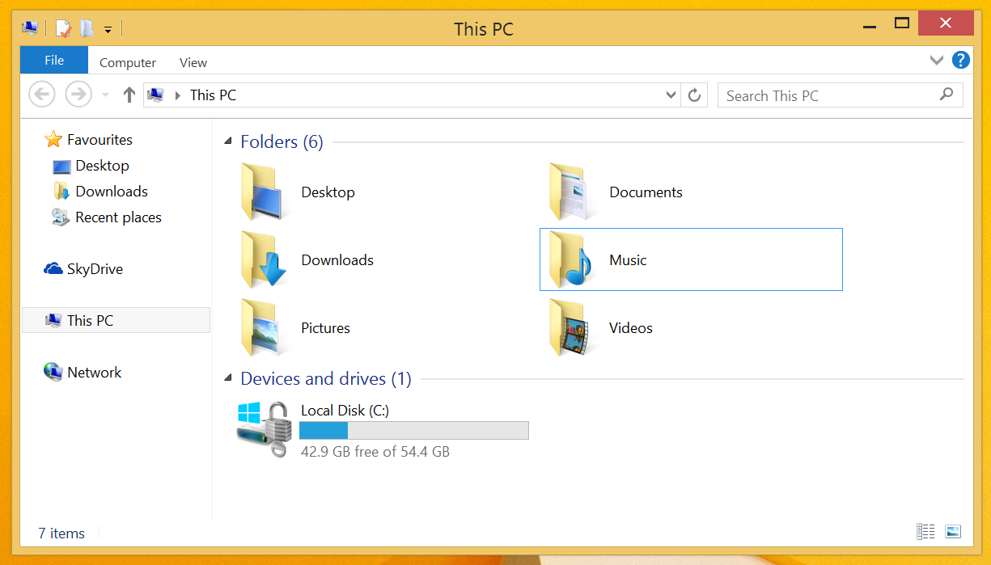Open Local Disk (C:) drive
The height and width of the screenshot is (565, 991).
345,411
